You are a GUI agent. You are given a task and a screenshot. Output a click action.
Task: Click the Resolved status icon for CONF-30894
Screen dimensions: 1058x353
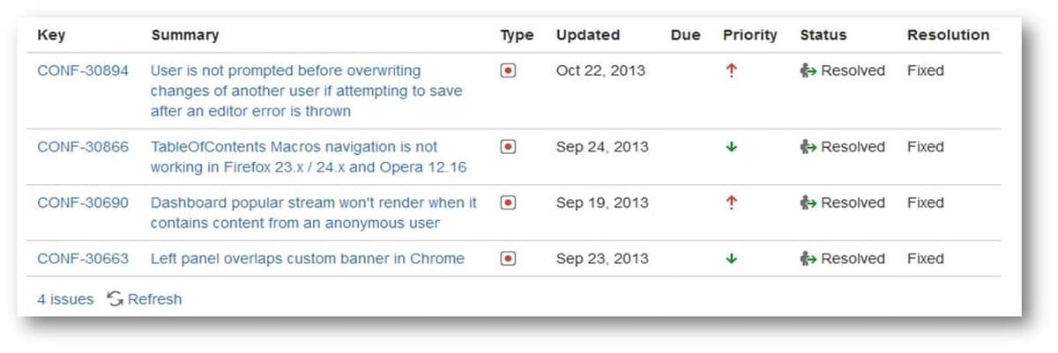(x=808, y=70)
